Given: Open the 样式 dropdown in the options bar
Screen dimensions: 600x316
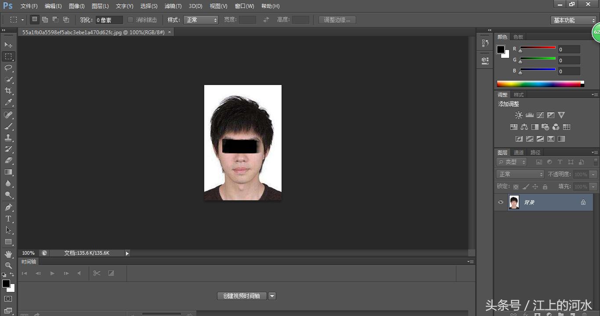Looking at the screenshot, I should point(201,19).
